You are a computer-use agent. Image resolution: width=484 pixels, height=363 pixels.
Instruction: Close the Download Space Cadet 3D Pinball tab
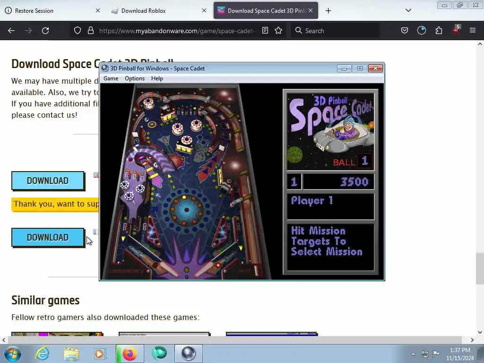coord(311,10)
